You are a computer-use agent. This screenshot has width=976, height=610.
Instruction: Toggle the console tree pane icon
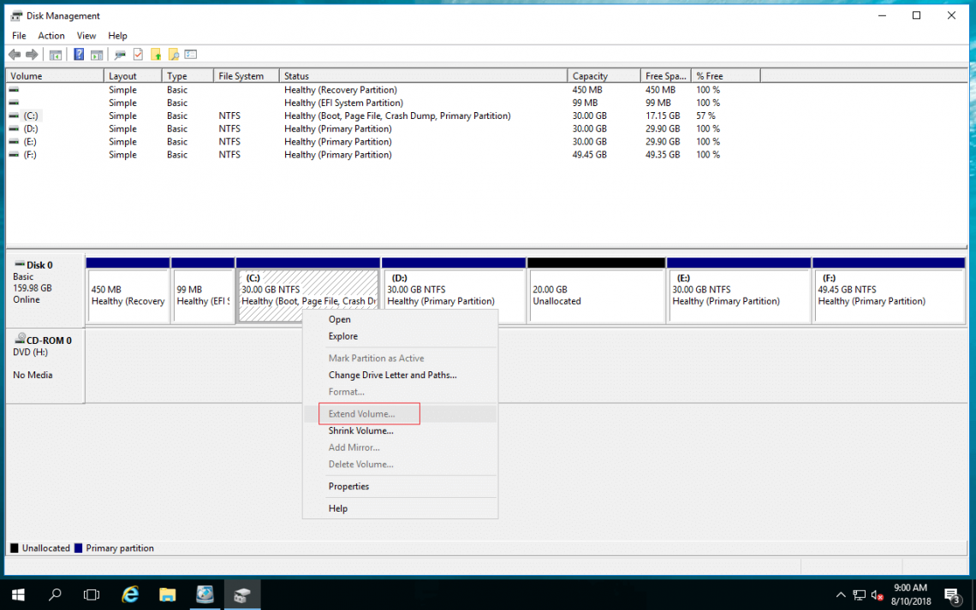click(55, 54)
